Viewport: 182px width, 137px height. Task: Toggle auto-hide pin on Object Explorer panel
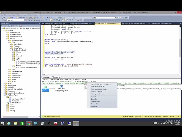pyautogui.click(x=38, y=23)
